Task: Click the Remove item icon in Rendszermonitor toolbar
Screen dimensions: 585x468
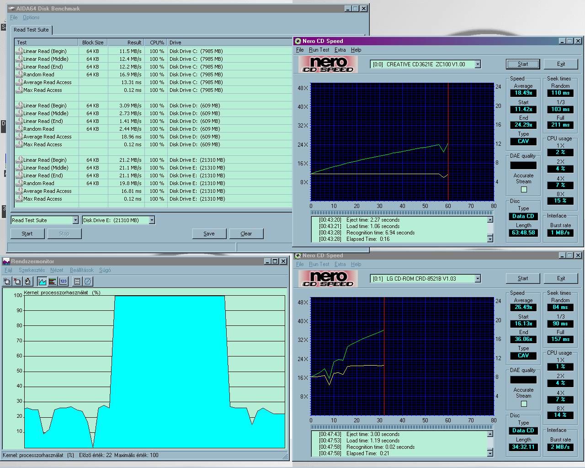Action: (x=17, y=282)
